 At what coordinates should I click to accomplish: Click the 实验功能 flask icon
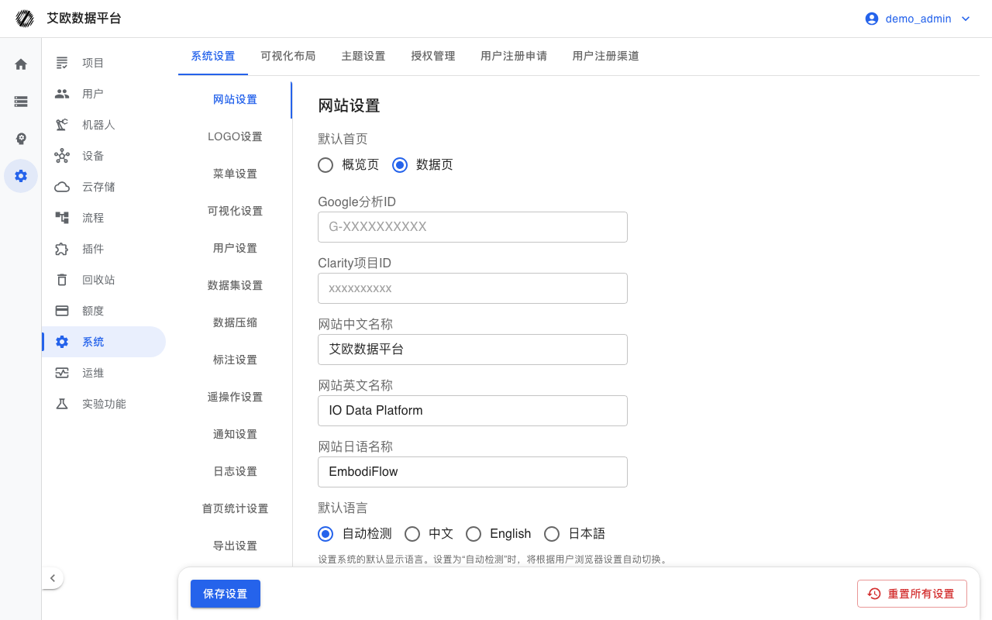(62, 404)
